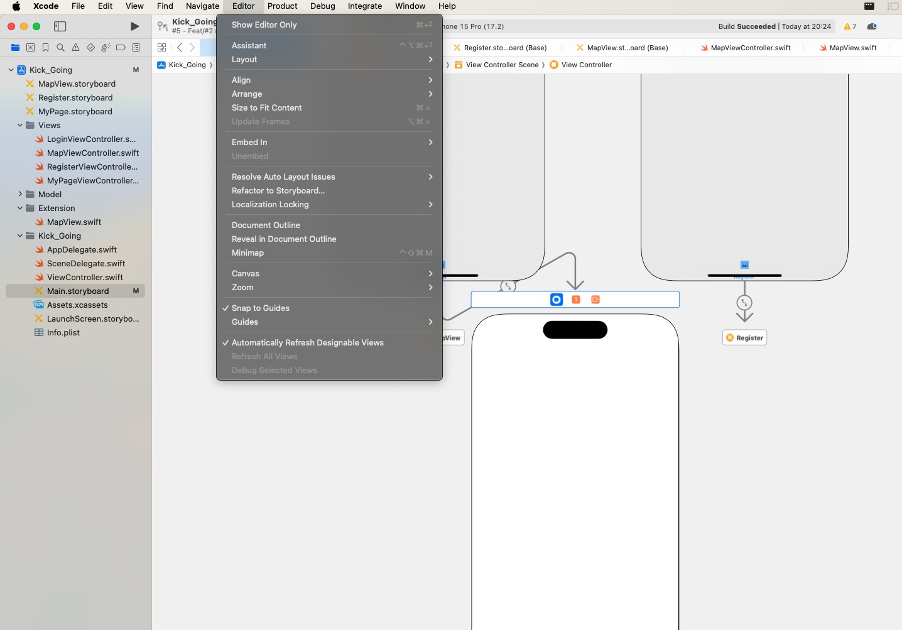Open the Report navigator list icon
This screenshot has width=902, height=630.
136,48
